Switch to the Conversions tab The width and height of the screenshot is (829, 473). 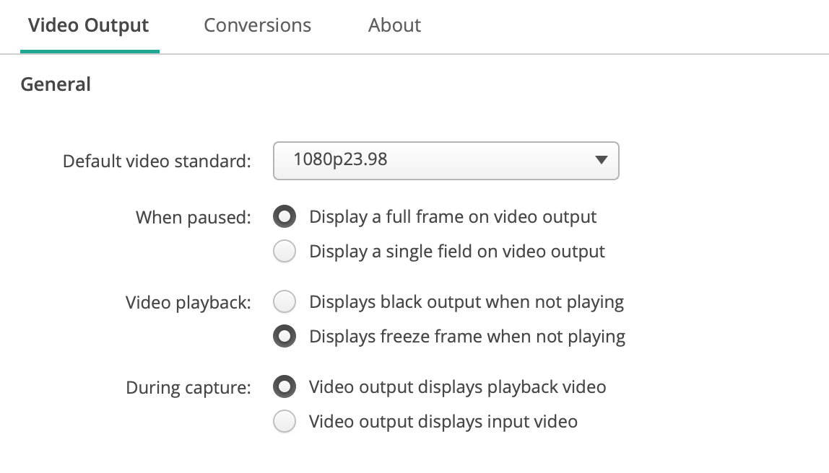(x=257, y=25)
